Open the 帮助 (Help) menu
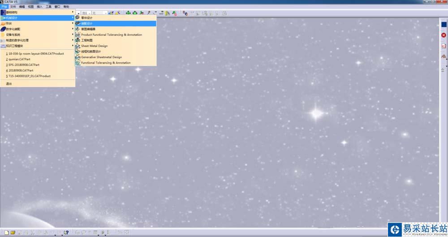The width and height of the screenshot is (448, 237). click(x=66, y=7)
